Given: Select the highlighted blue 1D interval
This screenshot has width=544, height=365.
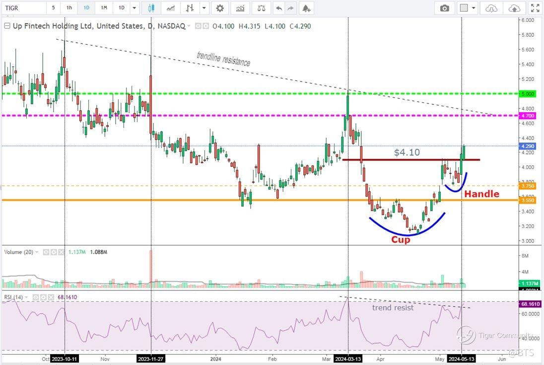Looking at the screenshot, I should tap(86, 7).
